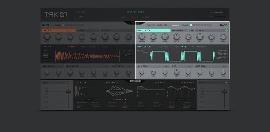This screenshot has height=132, width=270.
Task: Click the Bass Sound 1 preset name
Action: click(135, 12)
